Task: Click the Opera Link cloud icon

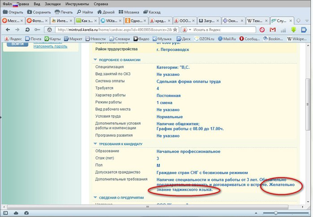Action: coord(16,213)
